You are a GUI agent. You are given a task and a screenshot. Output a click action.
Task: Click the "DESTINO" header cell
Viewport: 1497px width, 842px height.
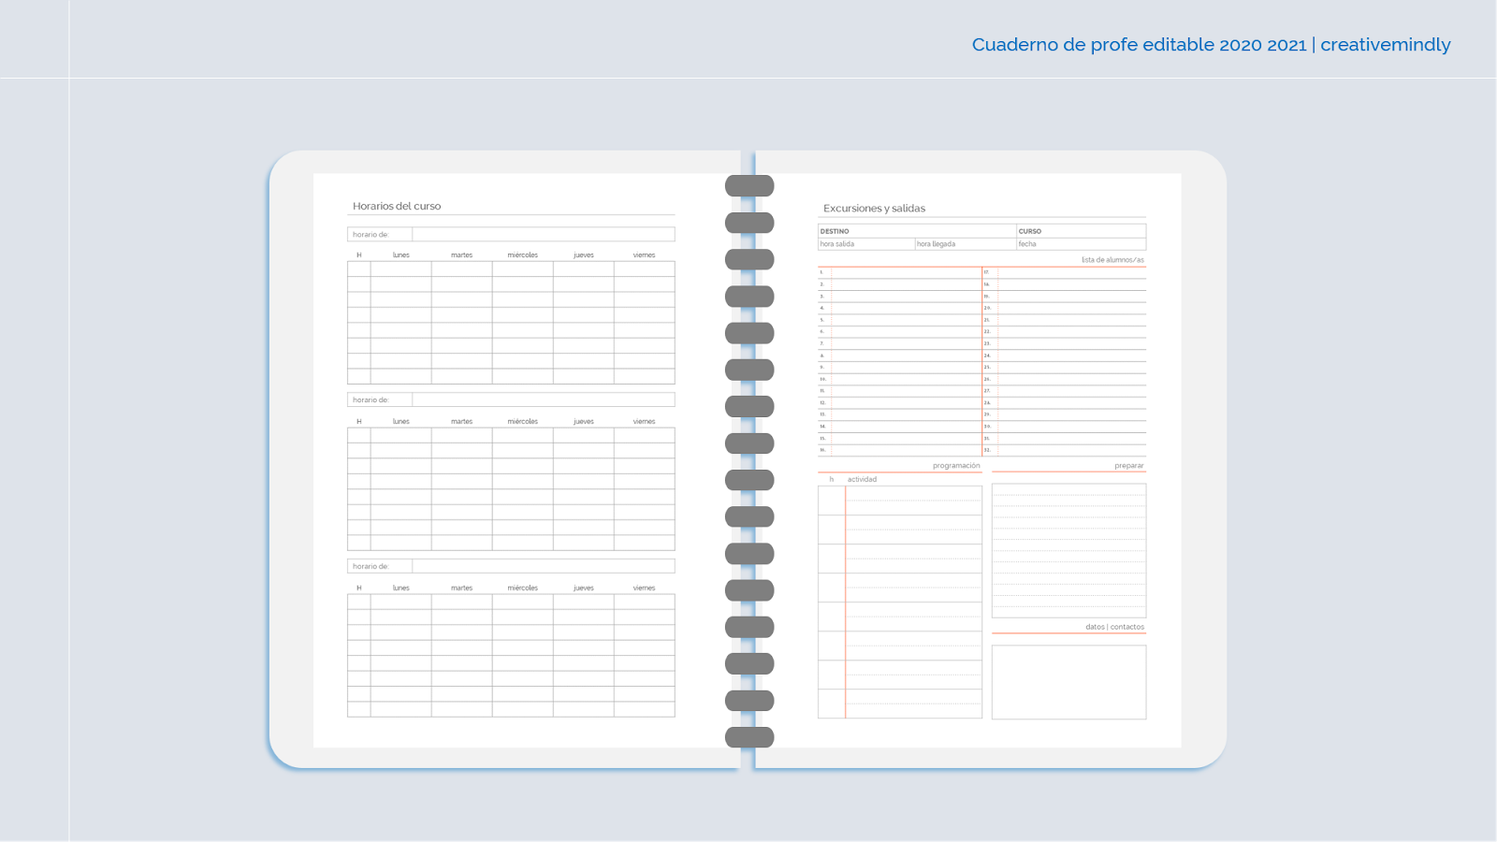pos(836,230)
